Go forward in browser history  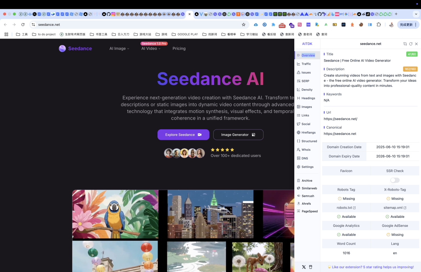(x=14, y=25)
